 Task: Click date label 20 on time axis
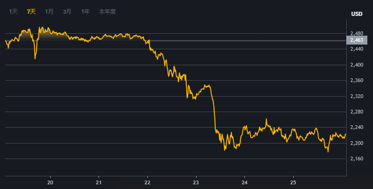click(50, 182)
